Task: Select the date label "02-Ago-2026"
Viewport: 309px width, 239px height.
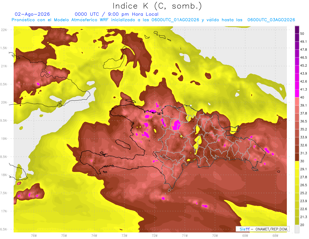Action: pos(32,14)
